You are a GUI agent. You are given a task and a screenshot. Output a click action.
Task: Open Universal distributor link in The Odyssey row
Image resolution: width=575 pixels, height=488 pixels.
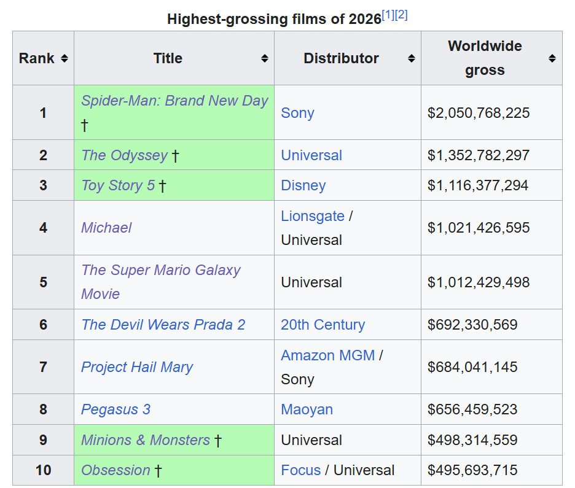coord(311,155)
